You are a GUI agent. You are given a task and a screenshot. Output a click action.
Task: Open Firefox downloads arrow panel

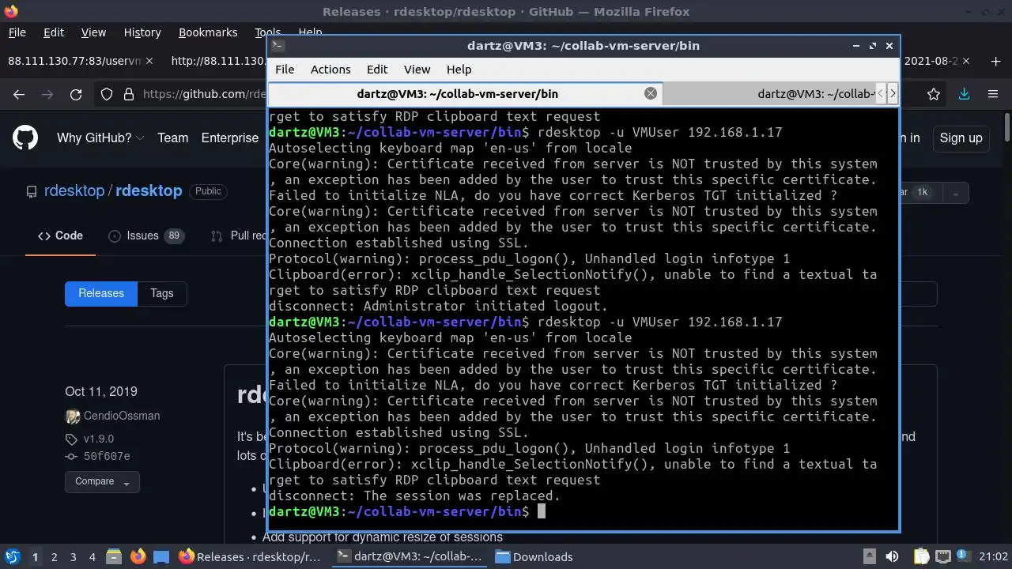click(x=964, y=94)
